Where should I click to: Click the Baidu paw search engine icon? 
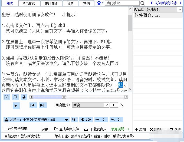tap(99, 3)
